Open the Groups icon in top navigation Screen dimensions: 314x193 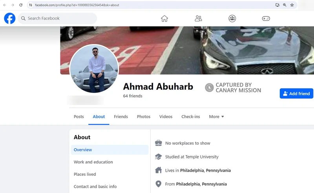tap(232, 18)
